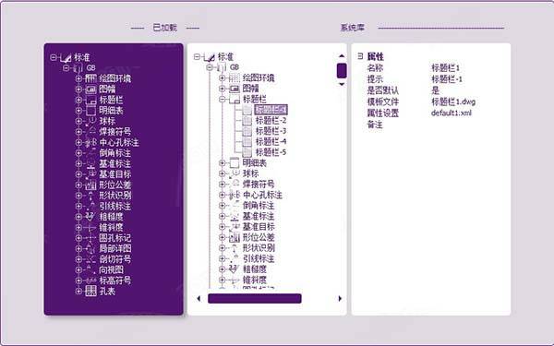Click the icon beside 标题栏-3 in the white tree
The width and height of the screenshot is (554, 346).
point(247,131)
